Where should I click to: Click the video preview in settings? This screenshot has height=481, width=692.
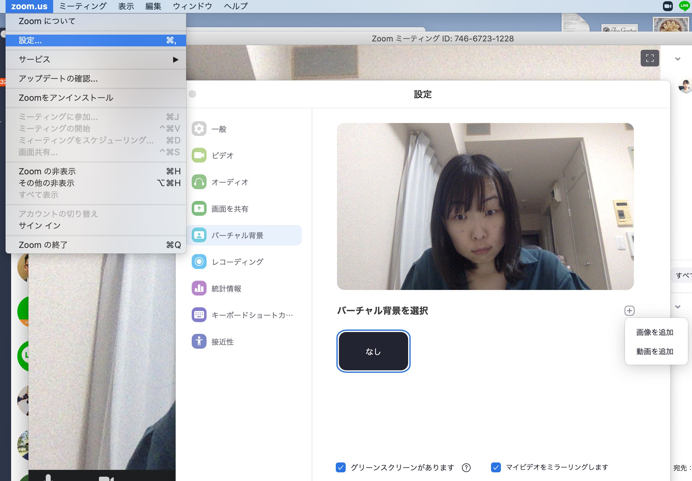click(485, 206)
